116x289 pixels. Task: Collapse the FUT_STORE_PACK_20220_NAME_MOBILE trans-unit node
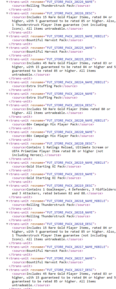(x=7, y=121)
